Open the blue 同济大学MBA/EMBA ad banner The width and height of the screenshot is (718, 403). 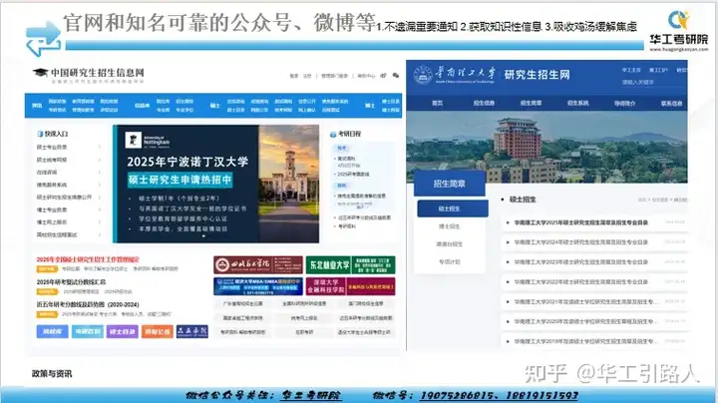258,286
